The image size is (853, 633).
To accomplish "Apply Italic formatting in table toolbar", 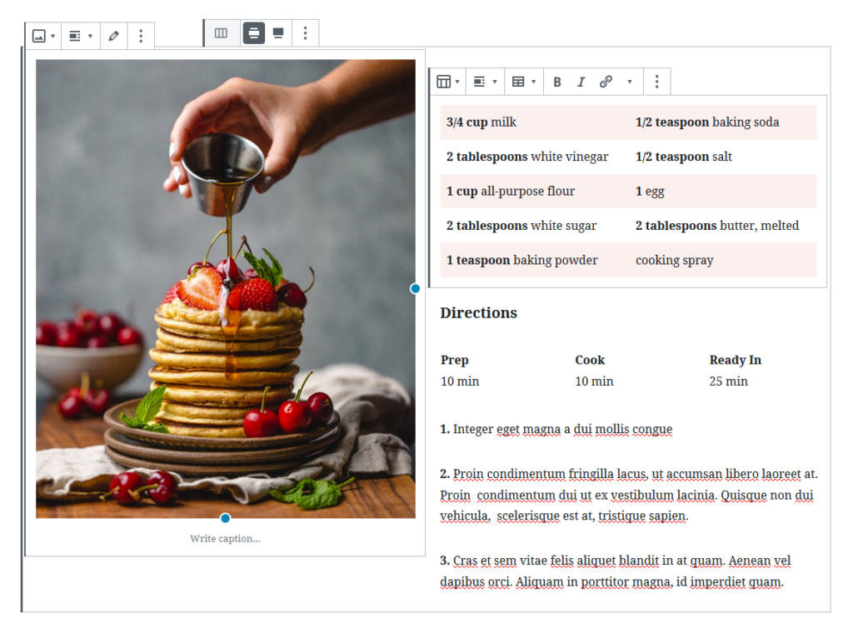I will point(581,81).
